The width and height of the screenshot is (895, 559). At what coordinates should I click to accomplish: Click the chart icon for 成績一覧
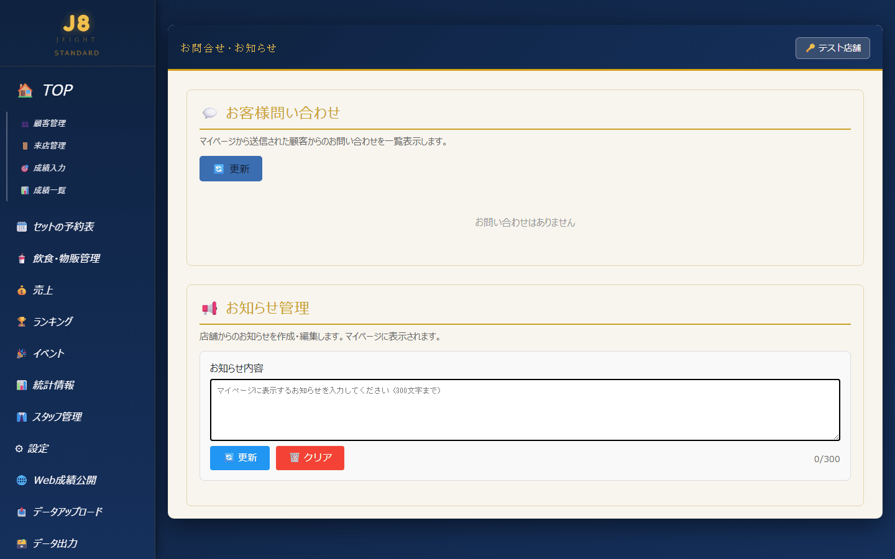pyautogui.click(x=25, y=191)
